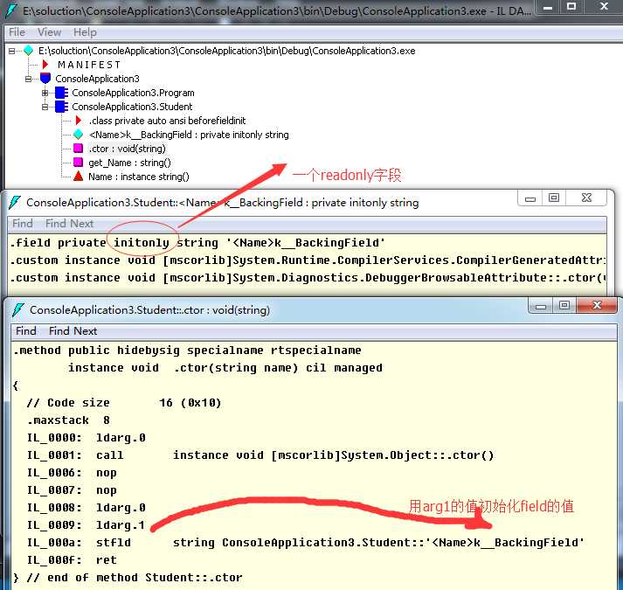The width and height of the screenshot is (623, 590).
Task: Open the Help menu
Action: click(x=85, y=32)
